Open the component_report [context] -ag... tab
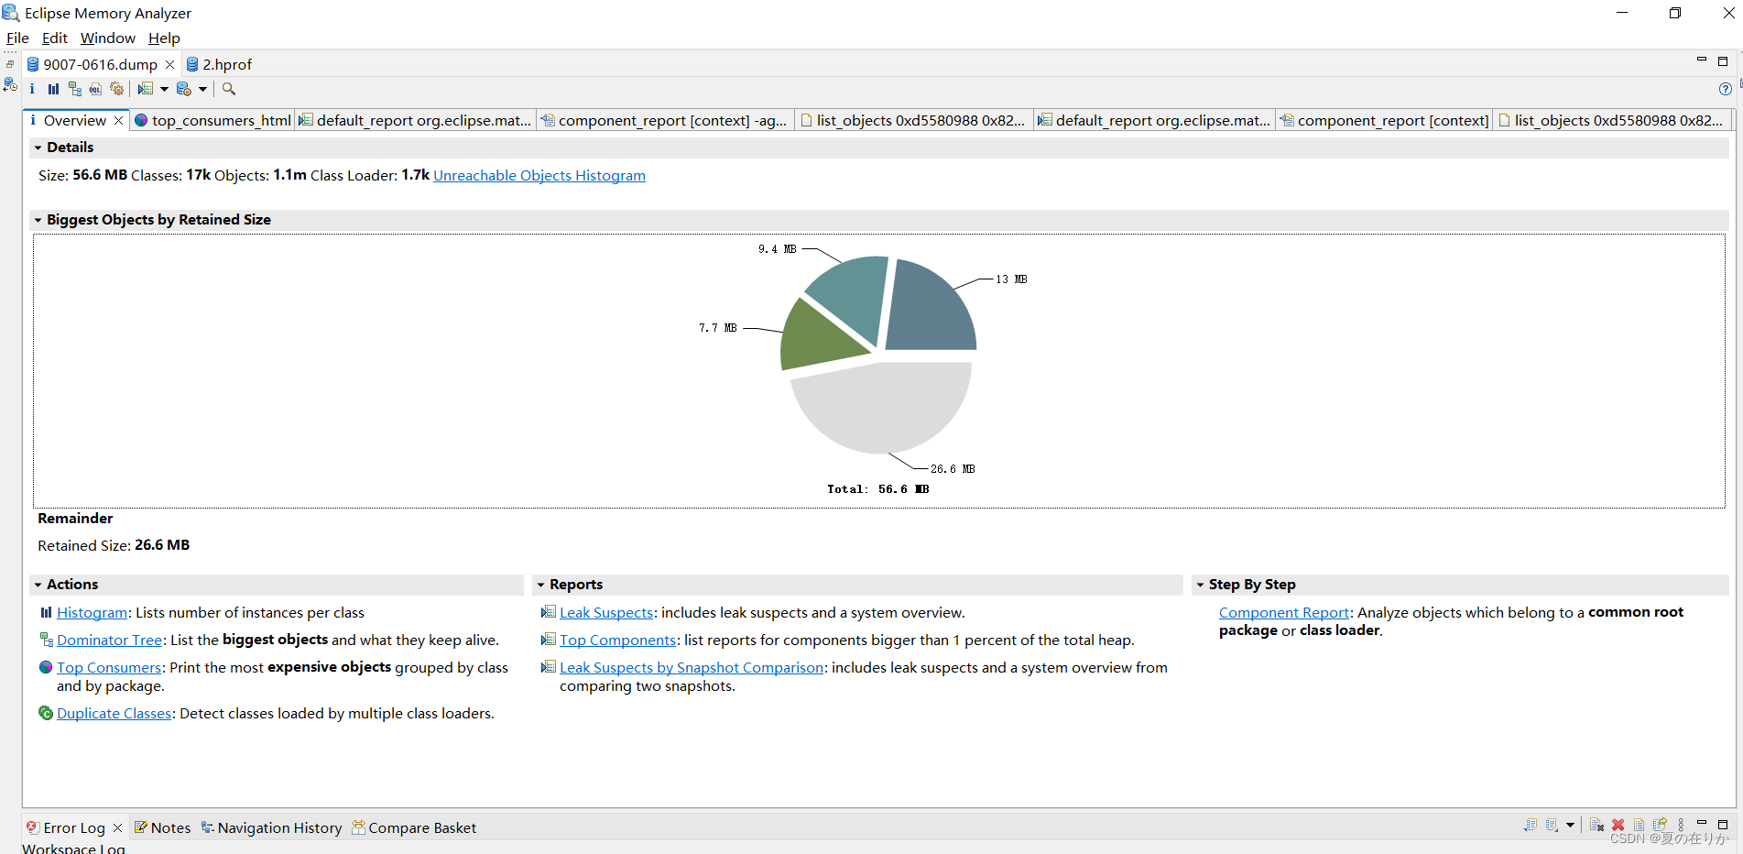Screen dimensions: 1743x854 tap(664, 120)
